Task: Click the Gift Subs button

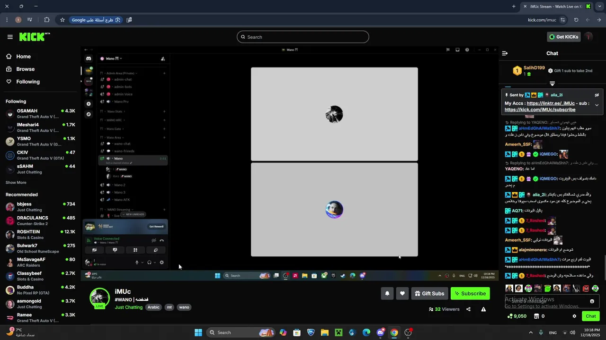Action: tap(429, 293)
